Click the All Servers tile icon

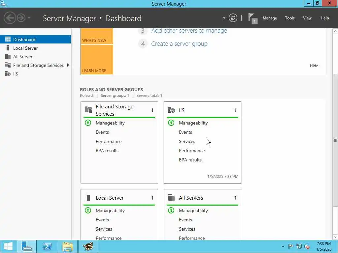171,197
